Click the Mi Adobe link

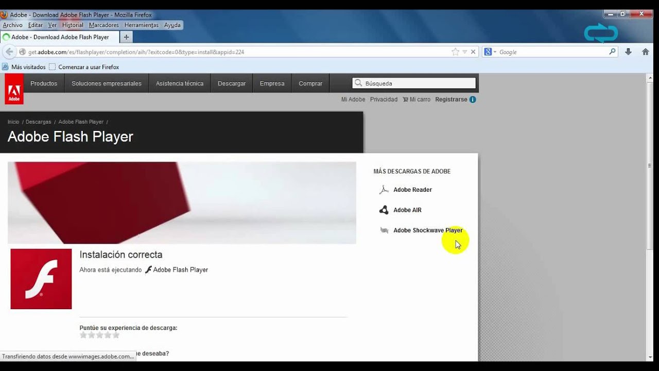point(353,99)
